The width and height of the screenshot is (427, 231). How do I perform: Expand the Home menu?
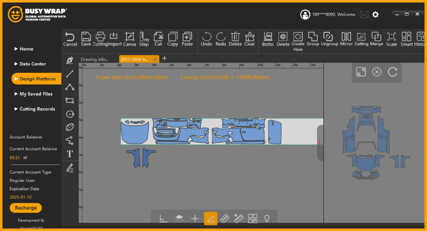(x=23, y=49)
